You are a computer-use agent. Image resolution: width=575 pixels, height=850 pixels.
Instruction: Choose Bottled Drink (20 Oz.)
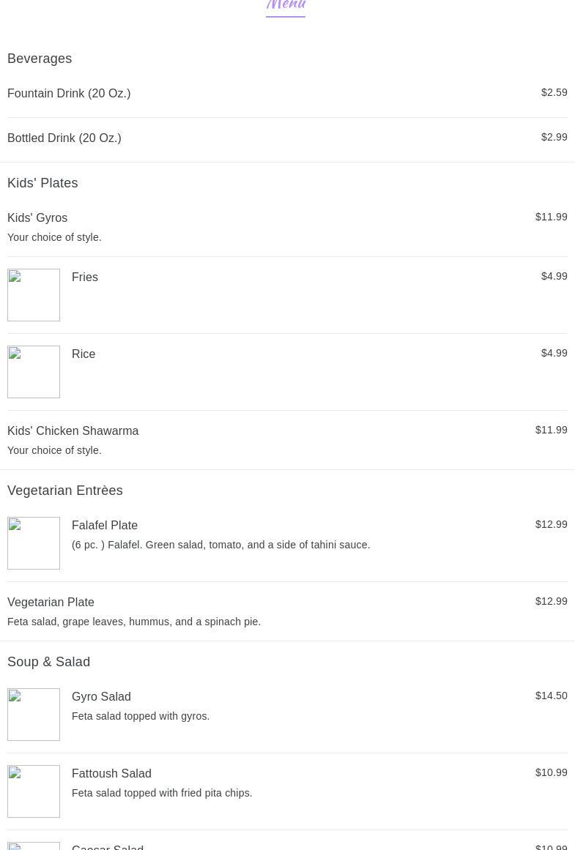click(64, 138)
